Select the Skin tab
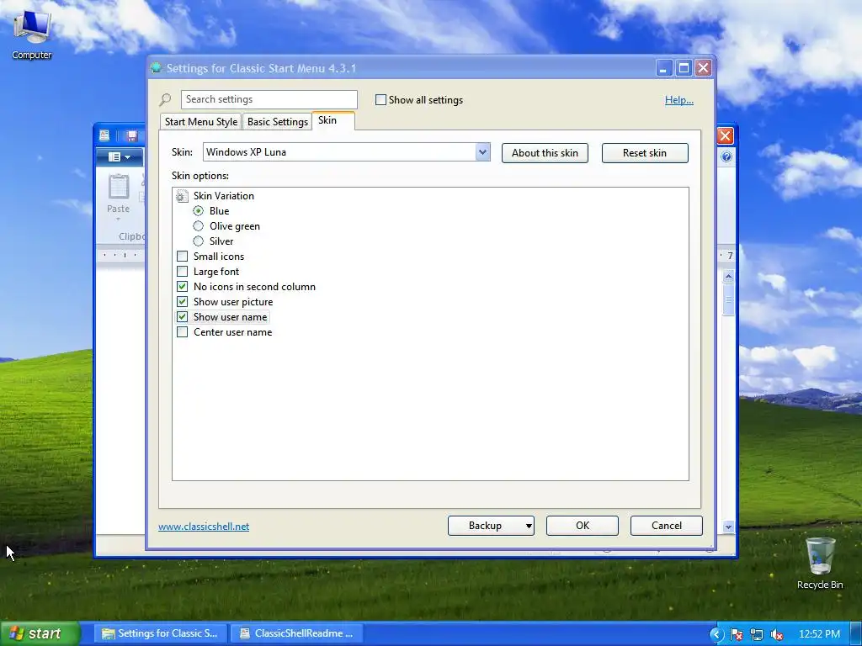The image size is (862, 646). (x=333, y=120)
